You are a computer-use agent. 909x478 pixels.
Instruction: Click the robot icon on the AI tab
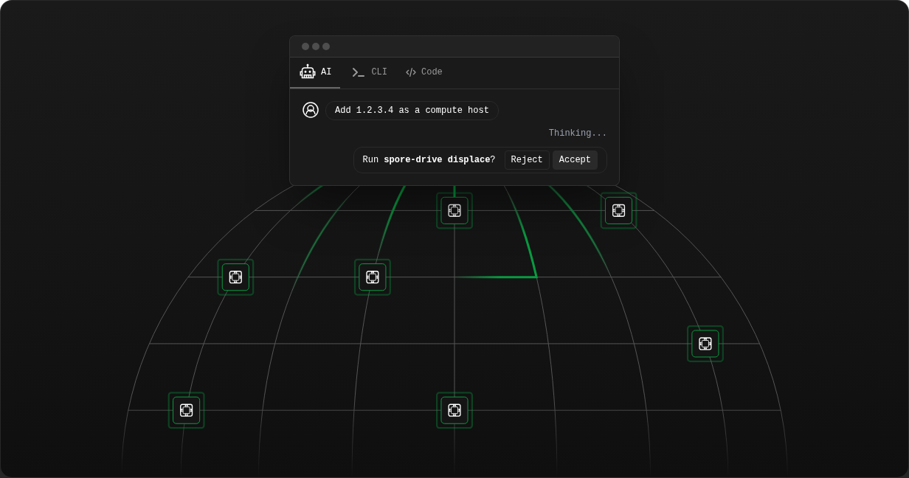tap(308, 72)
